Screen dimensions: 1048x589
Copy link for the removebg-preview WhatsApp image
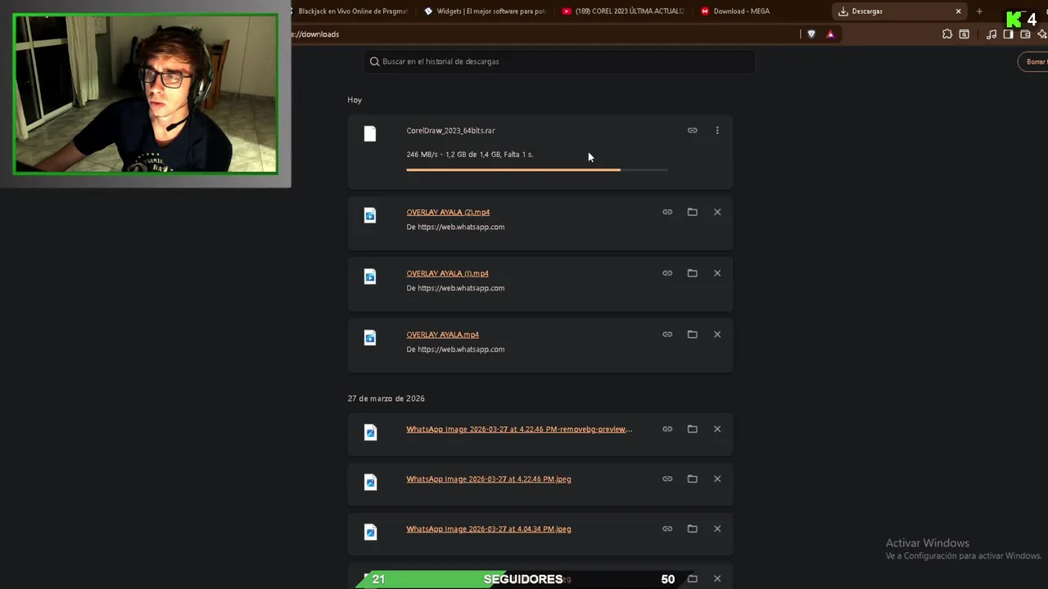(x=667, y=429)
